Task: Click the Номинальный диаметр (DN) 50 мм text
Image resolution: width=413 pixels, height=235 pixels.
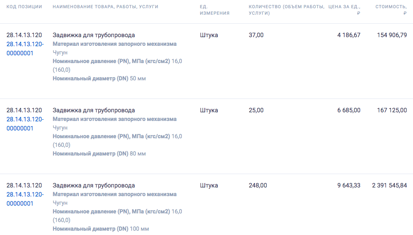Action: tap(99, 79)
